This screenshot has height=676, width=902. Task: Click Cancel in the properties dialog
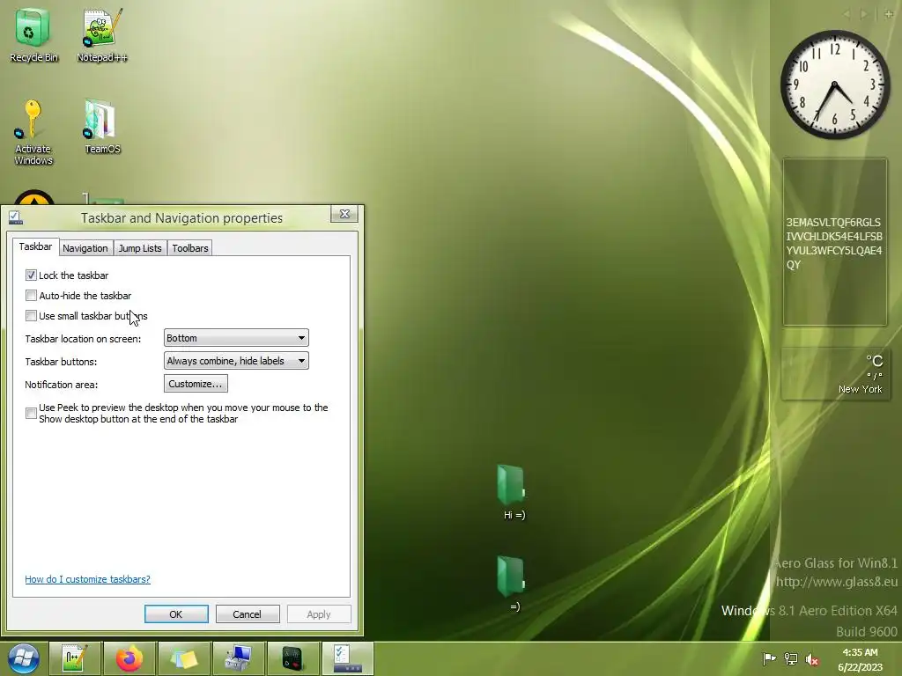click(x=248, y=614)
